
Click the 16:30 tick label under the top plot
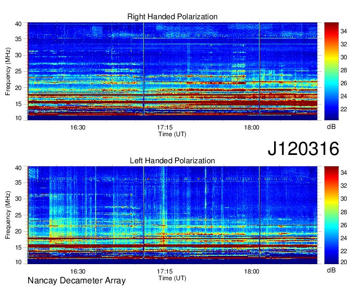point(78,127)
